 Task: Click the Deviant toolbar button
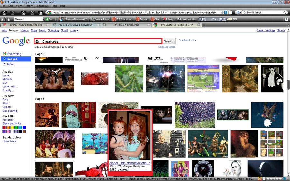tap(142, 19)
